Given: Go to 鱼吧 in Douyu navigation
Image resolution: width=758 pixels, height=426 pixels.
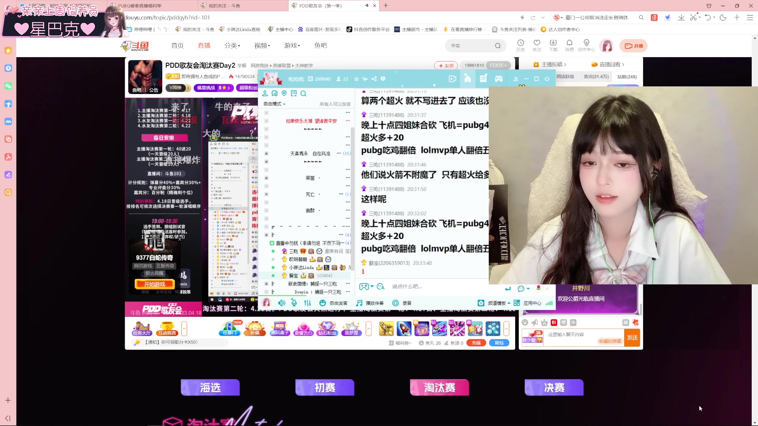Looking at the screenshot, I should pyautogui.click(x=321, y=46).
